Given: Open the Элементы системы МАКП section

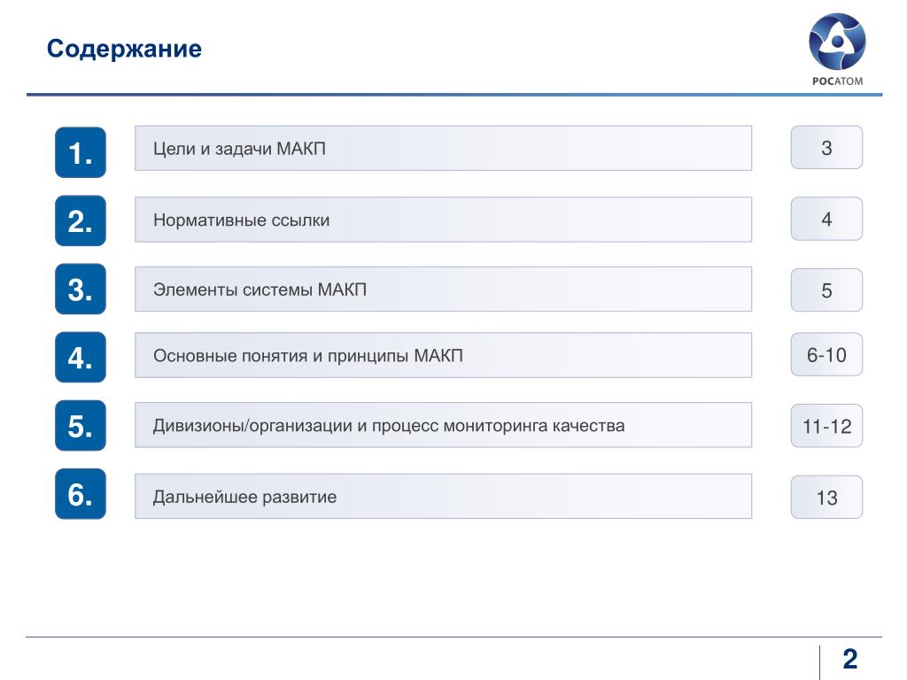Looking at the screenshot, I should point(443,290).
